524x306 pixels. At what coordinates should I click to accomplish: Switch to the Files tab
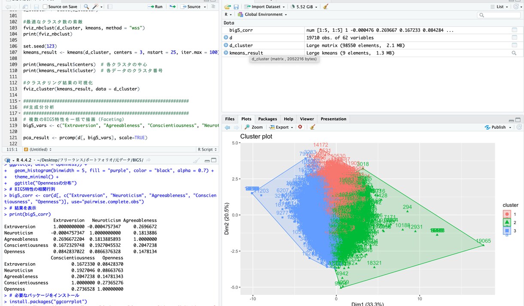tap(230, 119)
